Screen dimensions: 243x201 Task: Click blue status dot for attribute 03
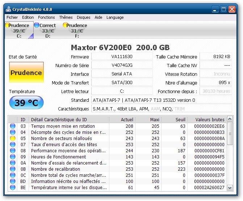click(13, 126)
